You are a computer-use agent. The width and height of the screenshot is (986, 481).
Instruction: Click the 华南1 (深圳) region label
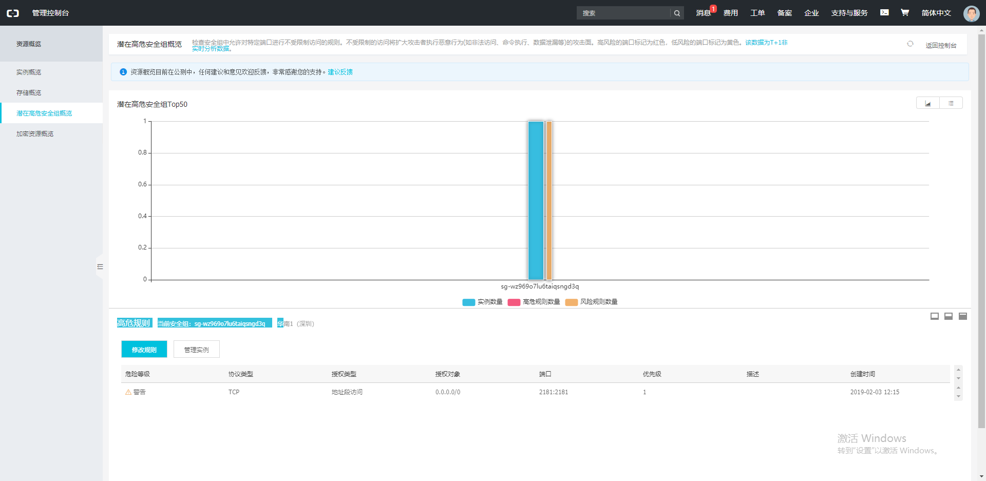click(x=296, y=323)
